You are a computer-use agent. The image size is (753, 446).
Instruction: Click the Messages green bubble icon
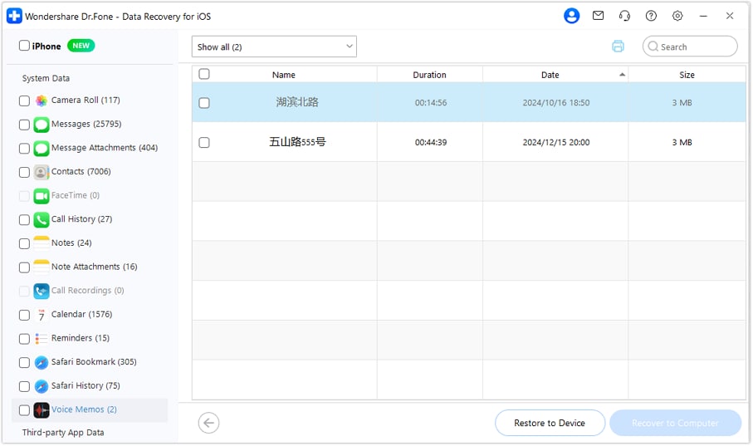pos(42,125)
